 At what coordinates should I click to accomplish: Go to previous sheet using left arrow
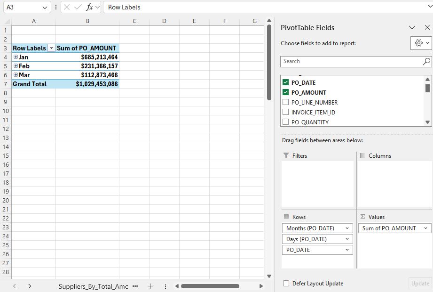[x=15, y=286]
